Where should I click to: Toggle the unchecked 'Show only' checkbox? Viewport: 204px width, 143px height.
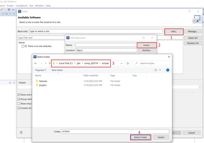coord(19,104)
